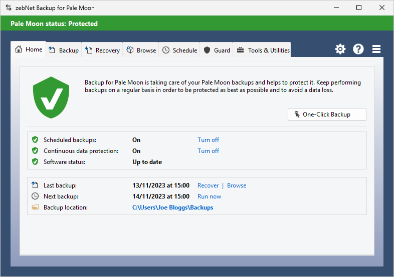
Task: Open the hamburger menu icon
Action: [376, 49]
